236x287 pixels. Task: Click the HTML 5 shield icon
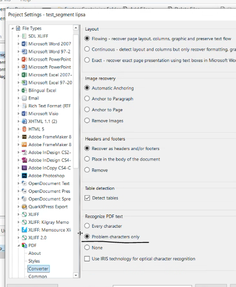pyautogui.click(x=24, y=129)
